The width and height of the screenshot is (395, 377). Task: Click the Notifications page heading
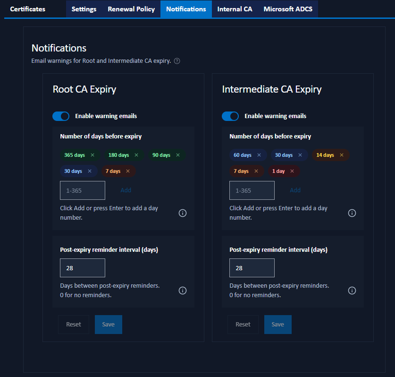point(59,48)
